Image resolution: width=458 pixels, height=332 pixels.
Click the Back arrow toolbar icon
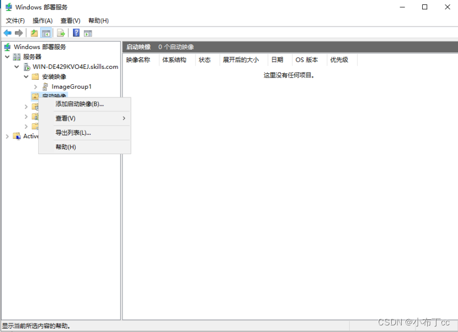(7, 33)
